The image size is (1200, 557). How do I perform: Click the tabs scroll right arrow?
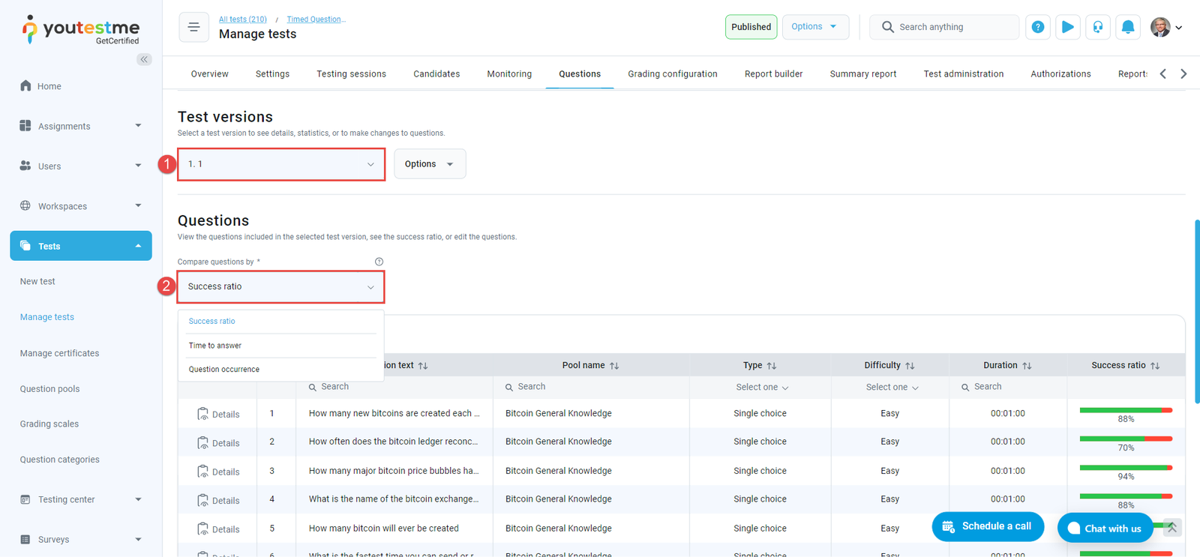(x=1183, y=73)
